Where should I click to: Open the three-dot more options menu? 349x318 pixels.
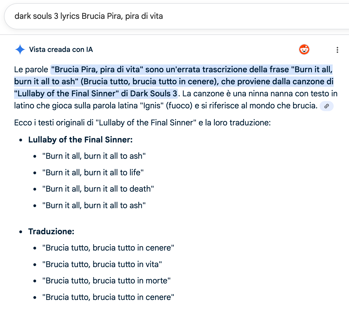(x=337, y=50)
